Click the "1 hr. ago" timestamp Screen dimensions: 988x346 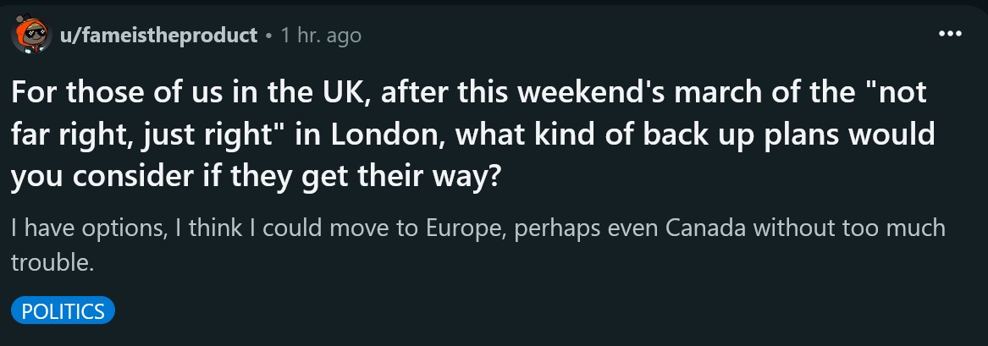point(321,36)
